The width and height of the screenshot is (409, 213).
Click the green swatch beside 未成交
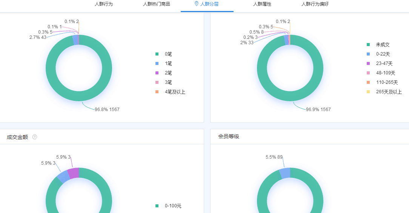368,45
